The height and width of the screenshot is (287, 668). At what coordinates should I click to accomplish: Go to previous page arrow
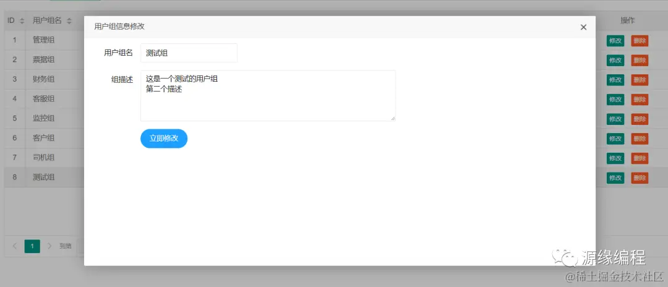click(x=15, y=246)
